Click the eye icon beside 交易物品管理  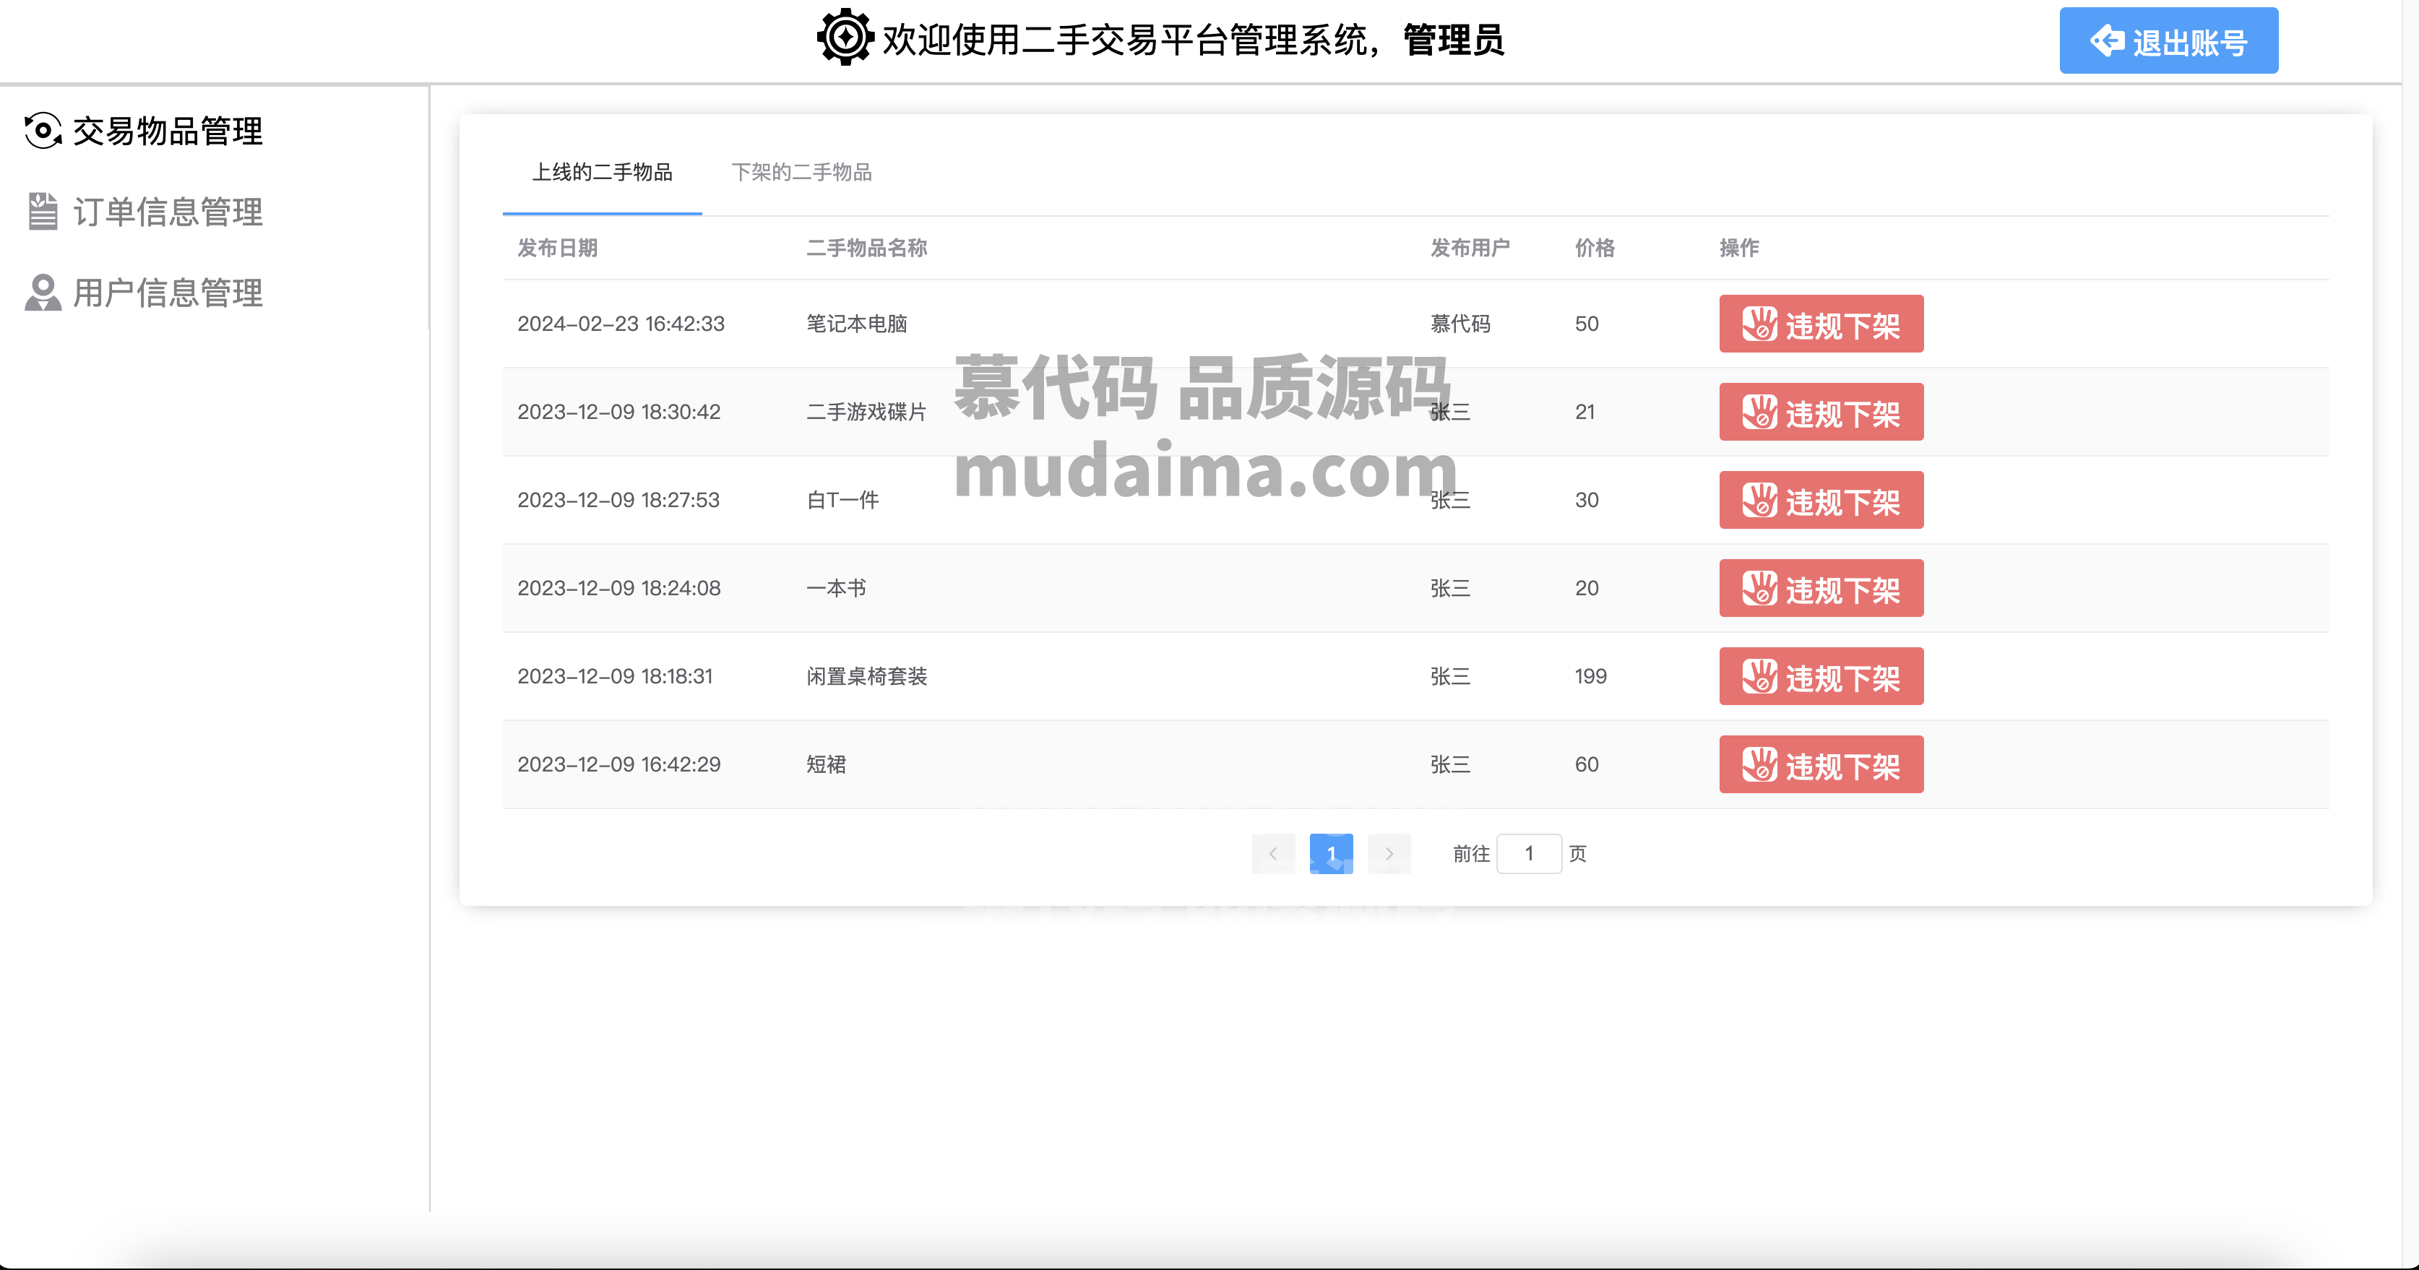coord(43,131)
